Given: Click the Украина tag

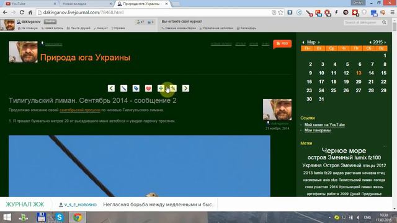Looking at the screenshot, I should 311,165.
